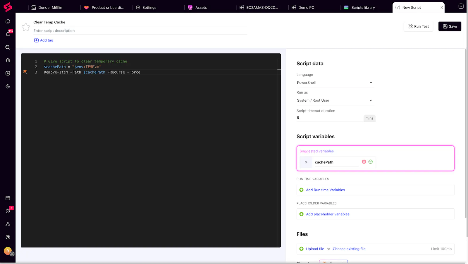Click the script name field Clear Temp Cache
Viewport: 468px width, 264px height.
[140, 22]
